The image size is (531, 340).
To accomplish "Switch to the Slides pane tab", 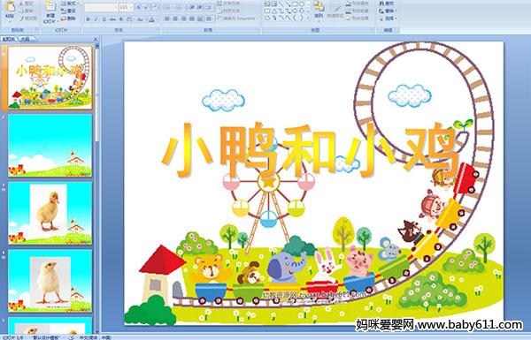I will [9, 39].
